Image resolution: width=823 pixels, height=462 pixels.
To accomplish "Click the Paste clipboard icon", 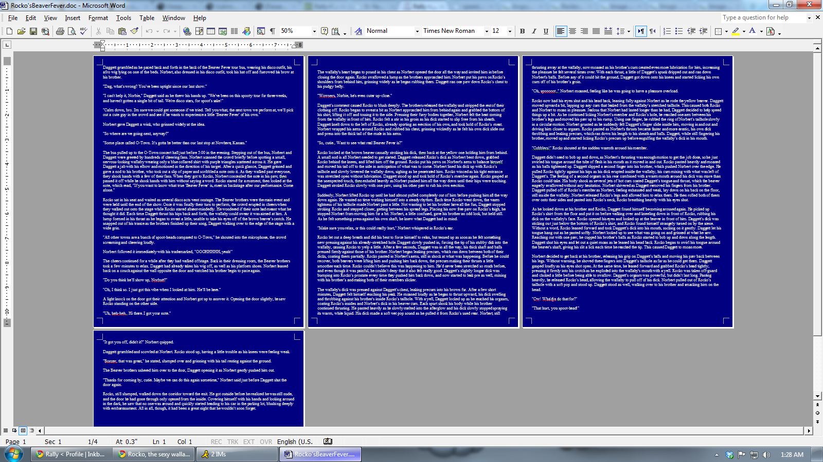I will [122, 31].
